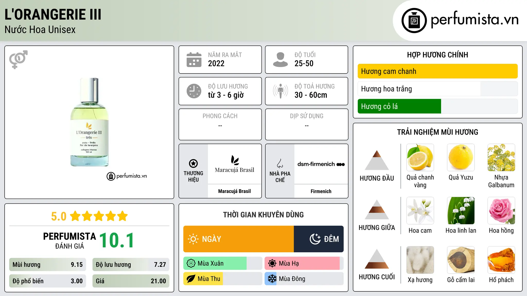Click the Thời gian khuyên dùng heading
The height and width of the screenshot is (296, 527).
[x=263, y=215]
